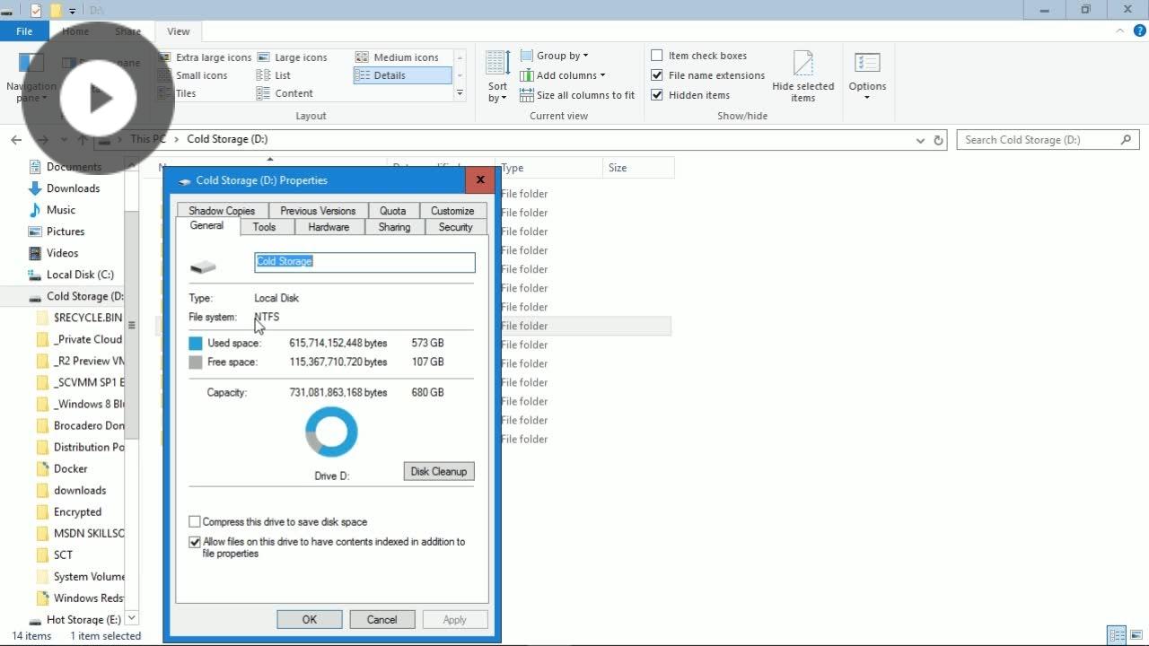Switch to the Security tab

coord(455,228)
